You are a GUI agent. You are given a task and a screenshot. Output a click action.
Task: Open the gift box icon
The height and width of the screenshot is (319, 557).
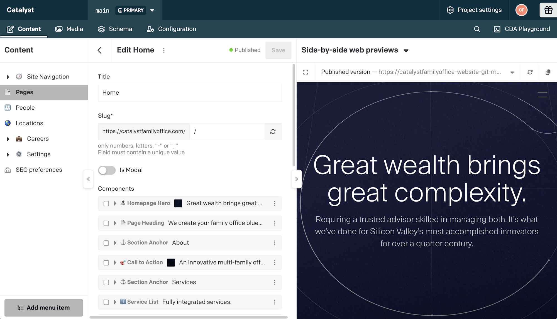click(x=548, y=10)
